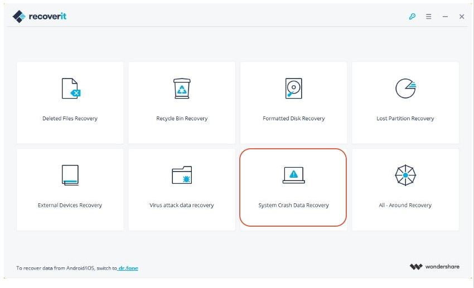
Task: Click the 'wondershare' brand text
Action: [442, 267]
